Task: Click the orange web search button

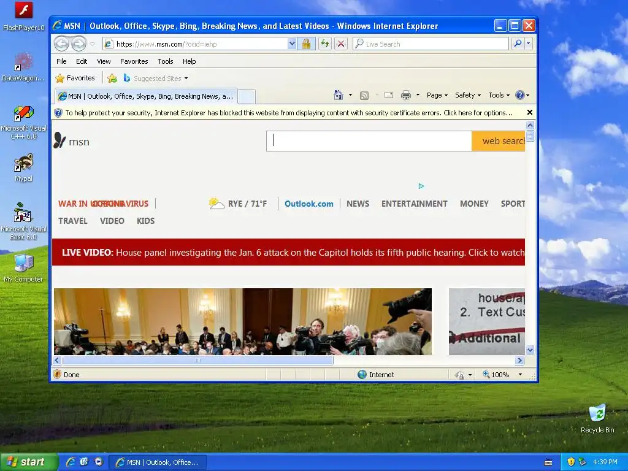Action: coord(498,141)
